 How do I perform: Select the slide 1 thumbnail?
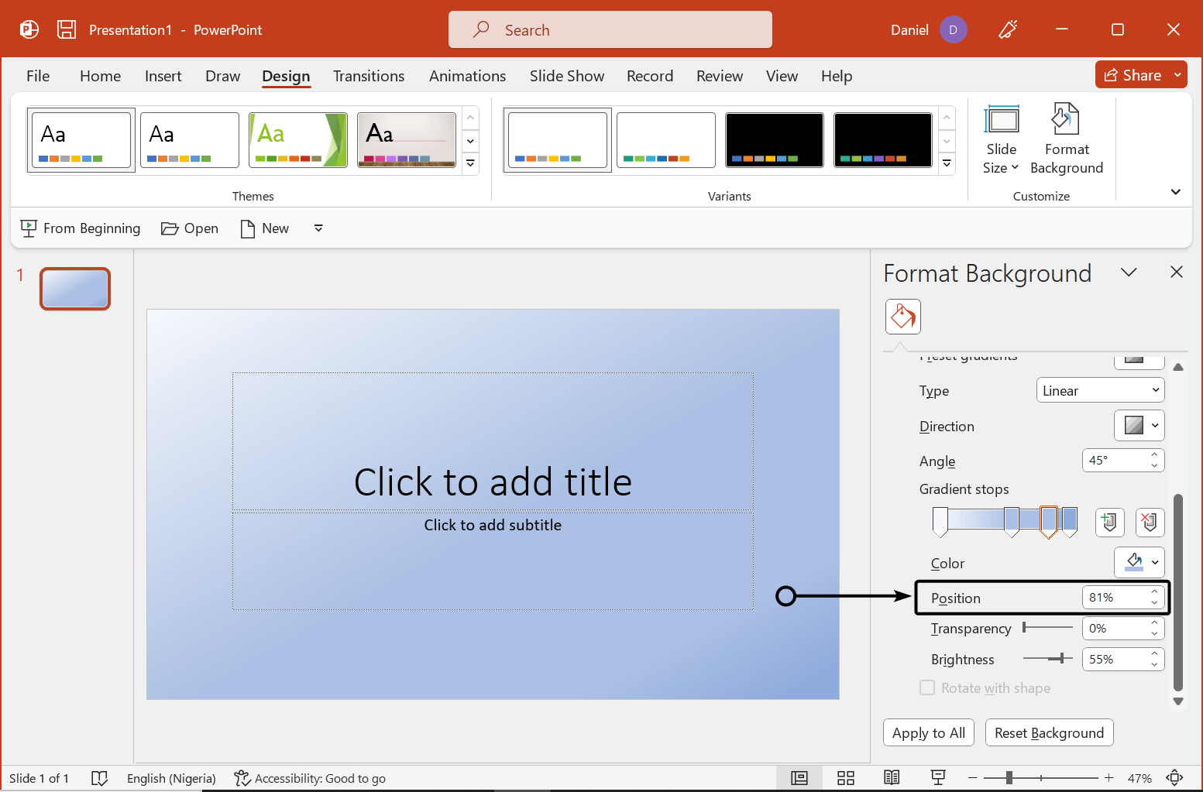(x=75, y=289)
